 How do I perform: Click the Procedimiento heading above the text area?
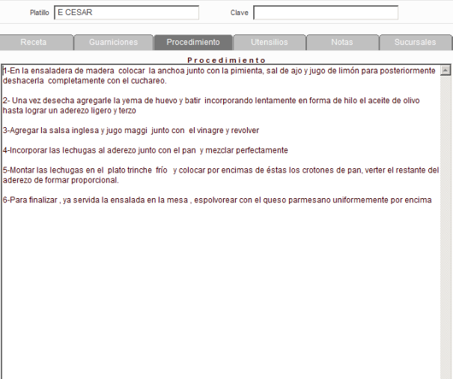[226, 60]
